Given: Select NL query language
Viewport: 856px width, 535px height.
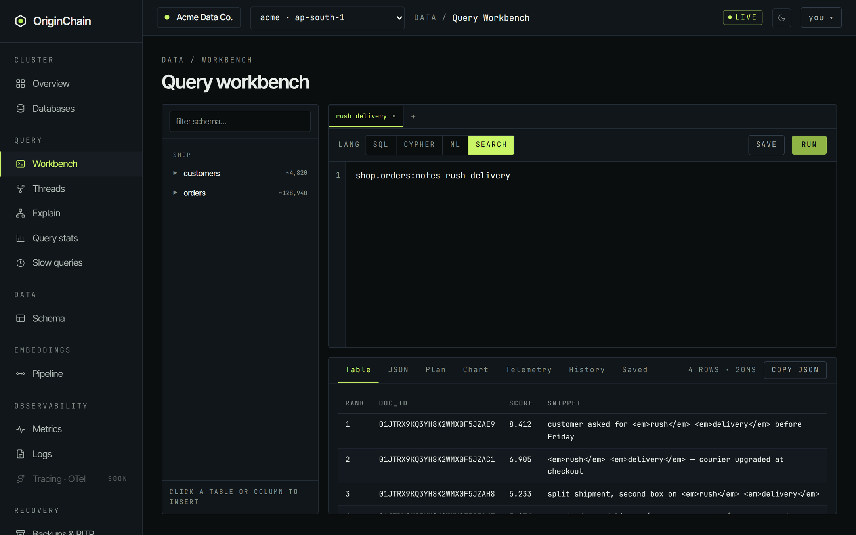Looking at the screenshot, I should (455, 145).
